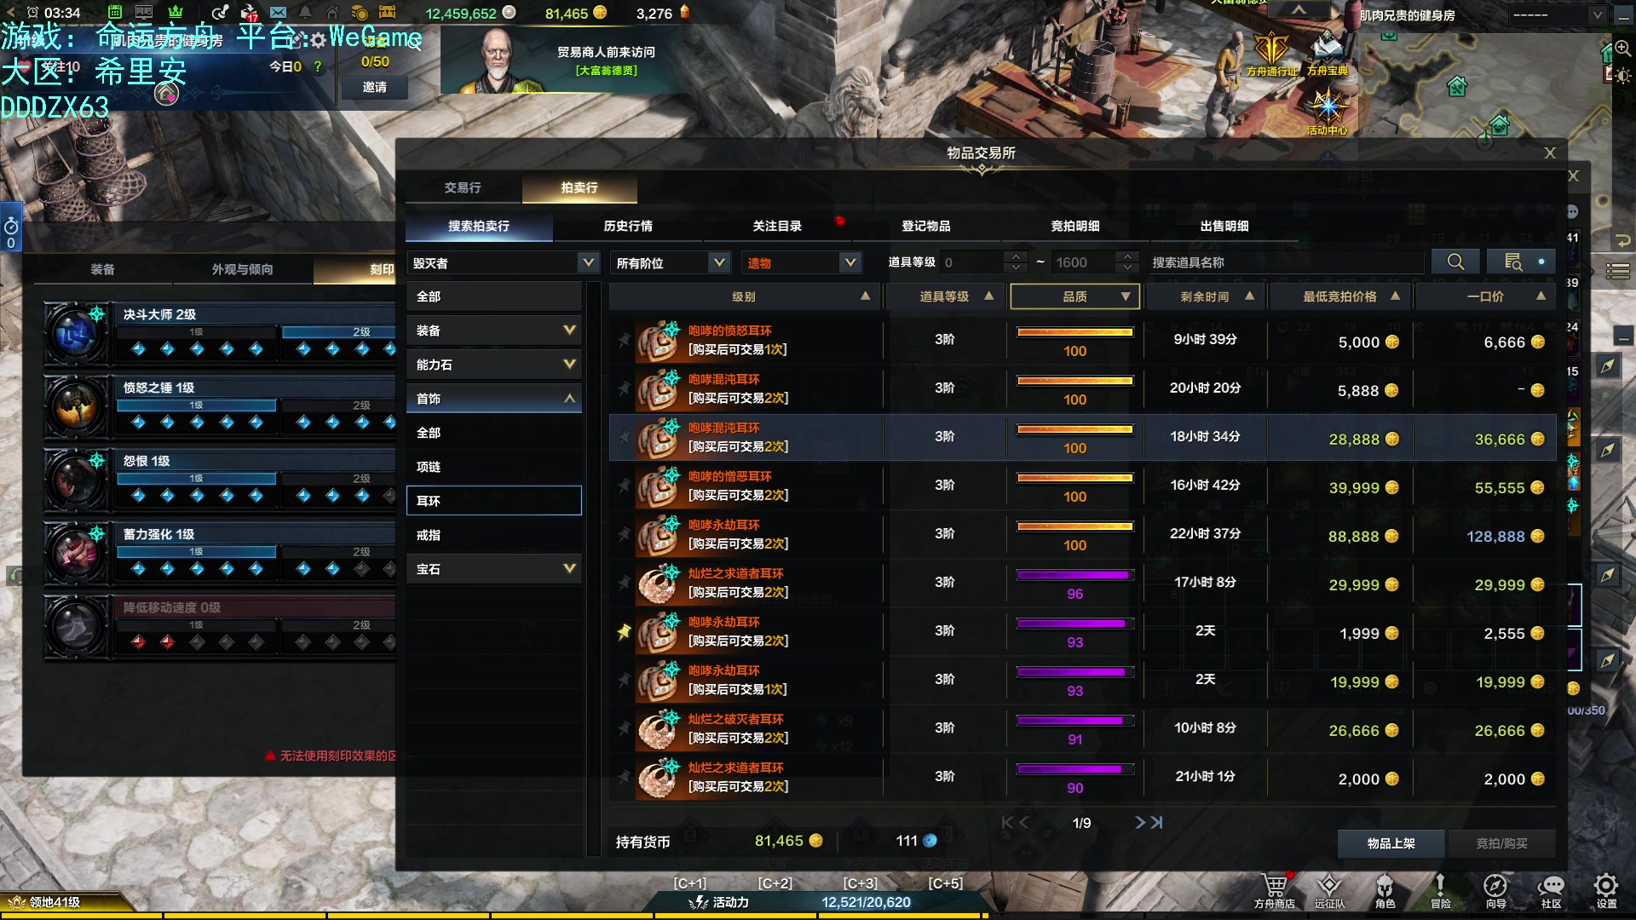Open the 方舟通行证 icon
Screen dimensions: 1636x920
coord(1271,48)
